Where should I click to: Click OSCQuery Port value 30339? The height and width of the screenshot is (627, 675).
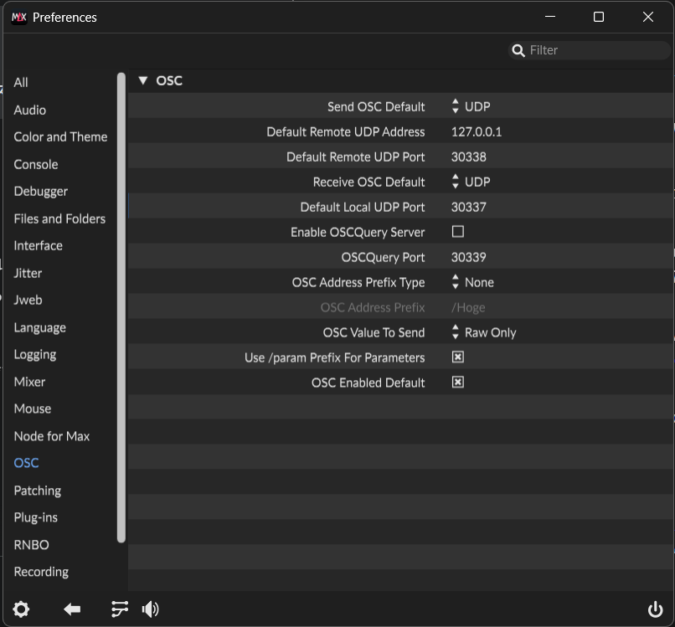[x=468, y=257]
